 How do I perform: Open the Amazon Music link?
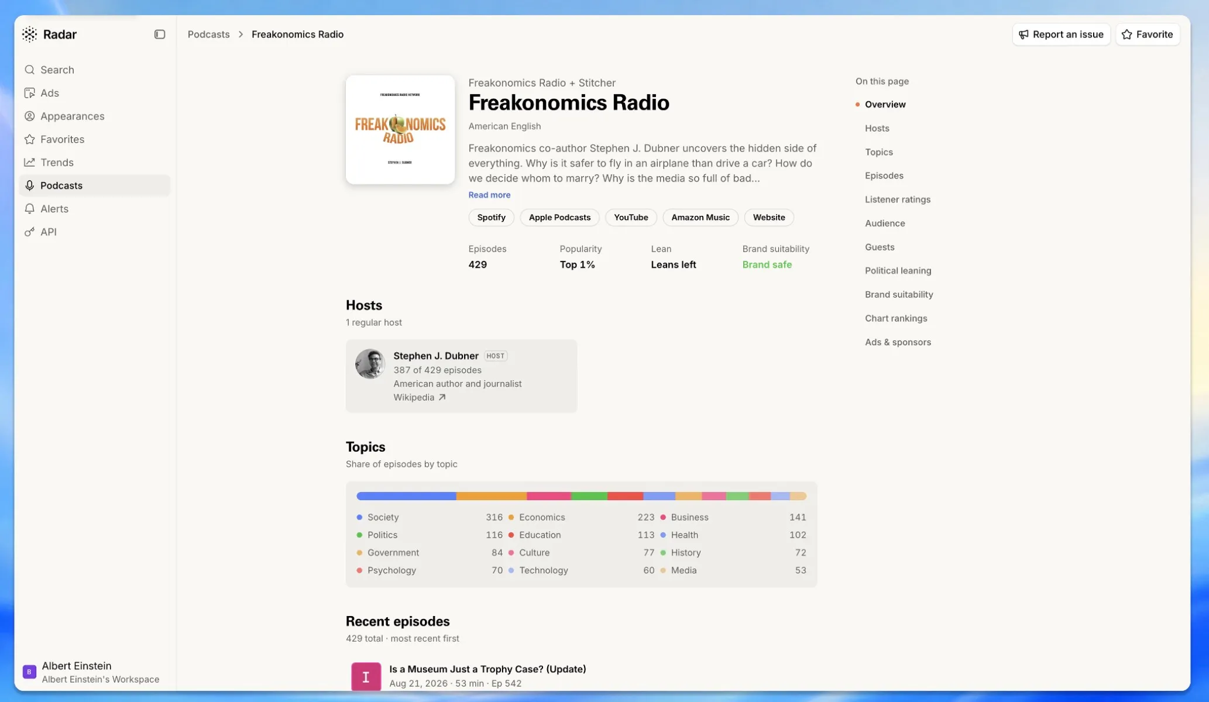(700, 218)
